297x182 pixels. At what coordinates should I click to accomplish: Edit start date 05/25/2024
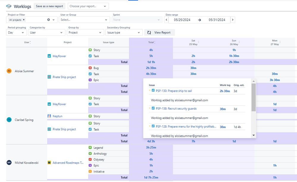point(182,20)
